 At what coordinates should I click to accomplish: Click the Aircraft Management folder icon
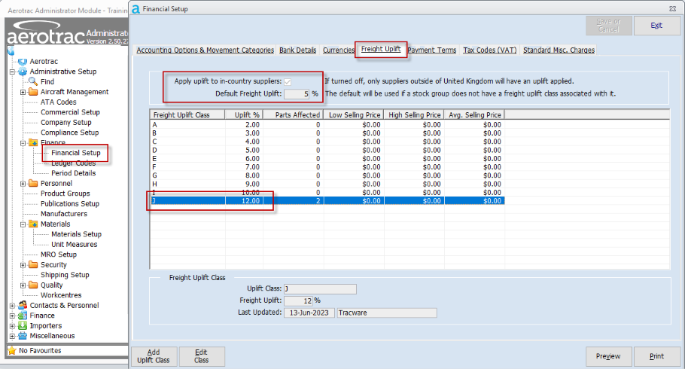click(x=33, y=92)
